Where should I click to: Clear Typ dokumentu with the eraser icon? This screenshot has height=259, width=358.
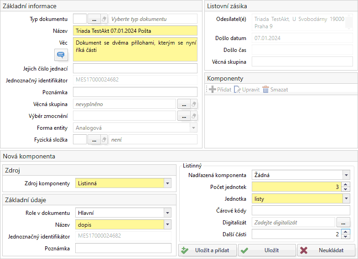tap(104, 19)
